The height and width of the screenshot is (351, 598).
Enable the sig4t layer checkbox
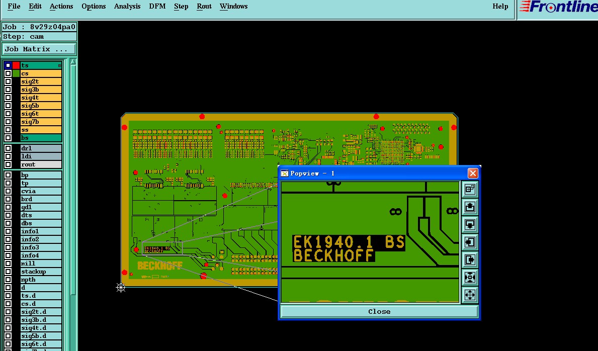click(x=8, y=98)
